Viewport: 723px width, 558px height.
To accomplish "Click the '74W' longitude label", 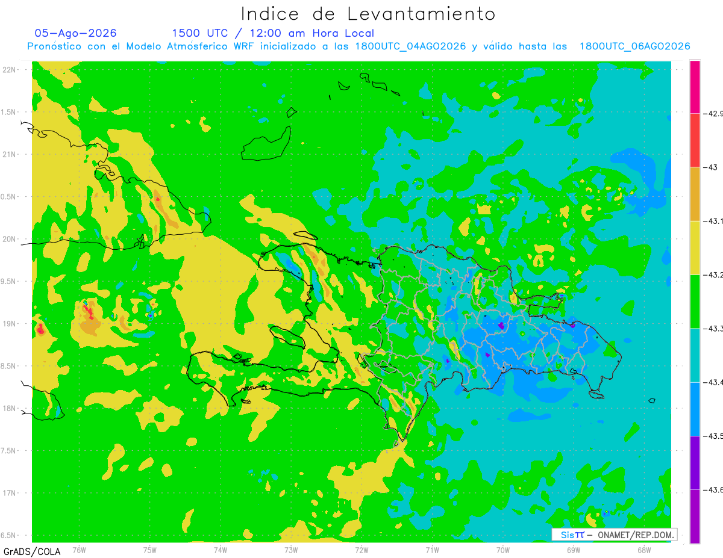I will [x=221, y=550].
